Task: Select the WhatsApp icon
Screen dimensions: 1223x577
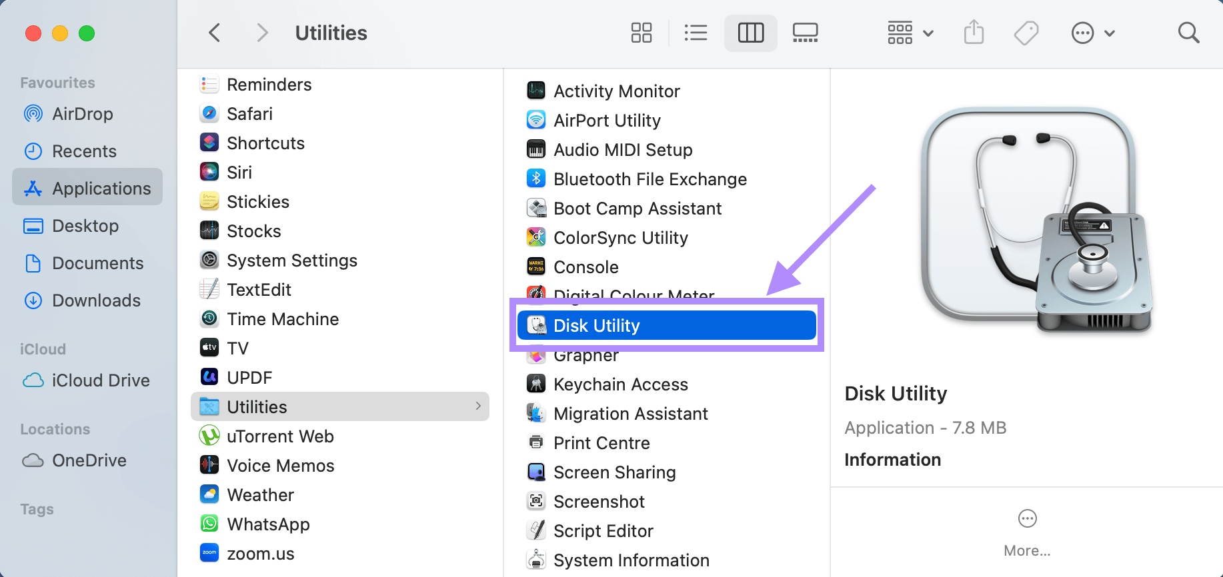Action: point(209,524)
